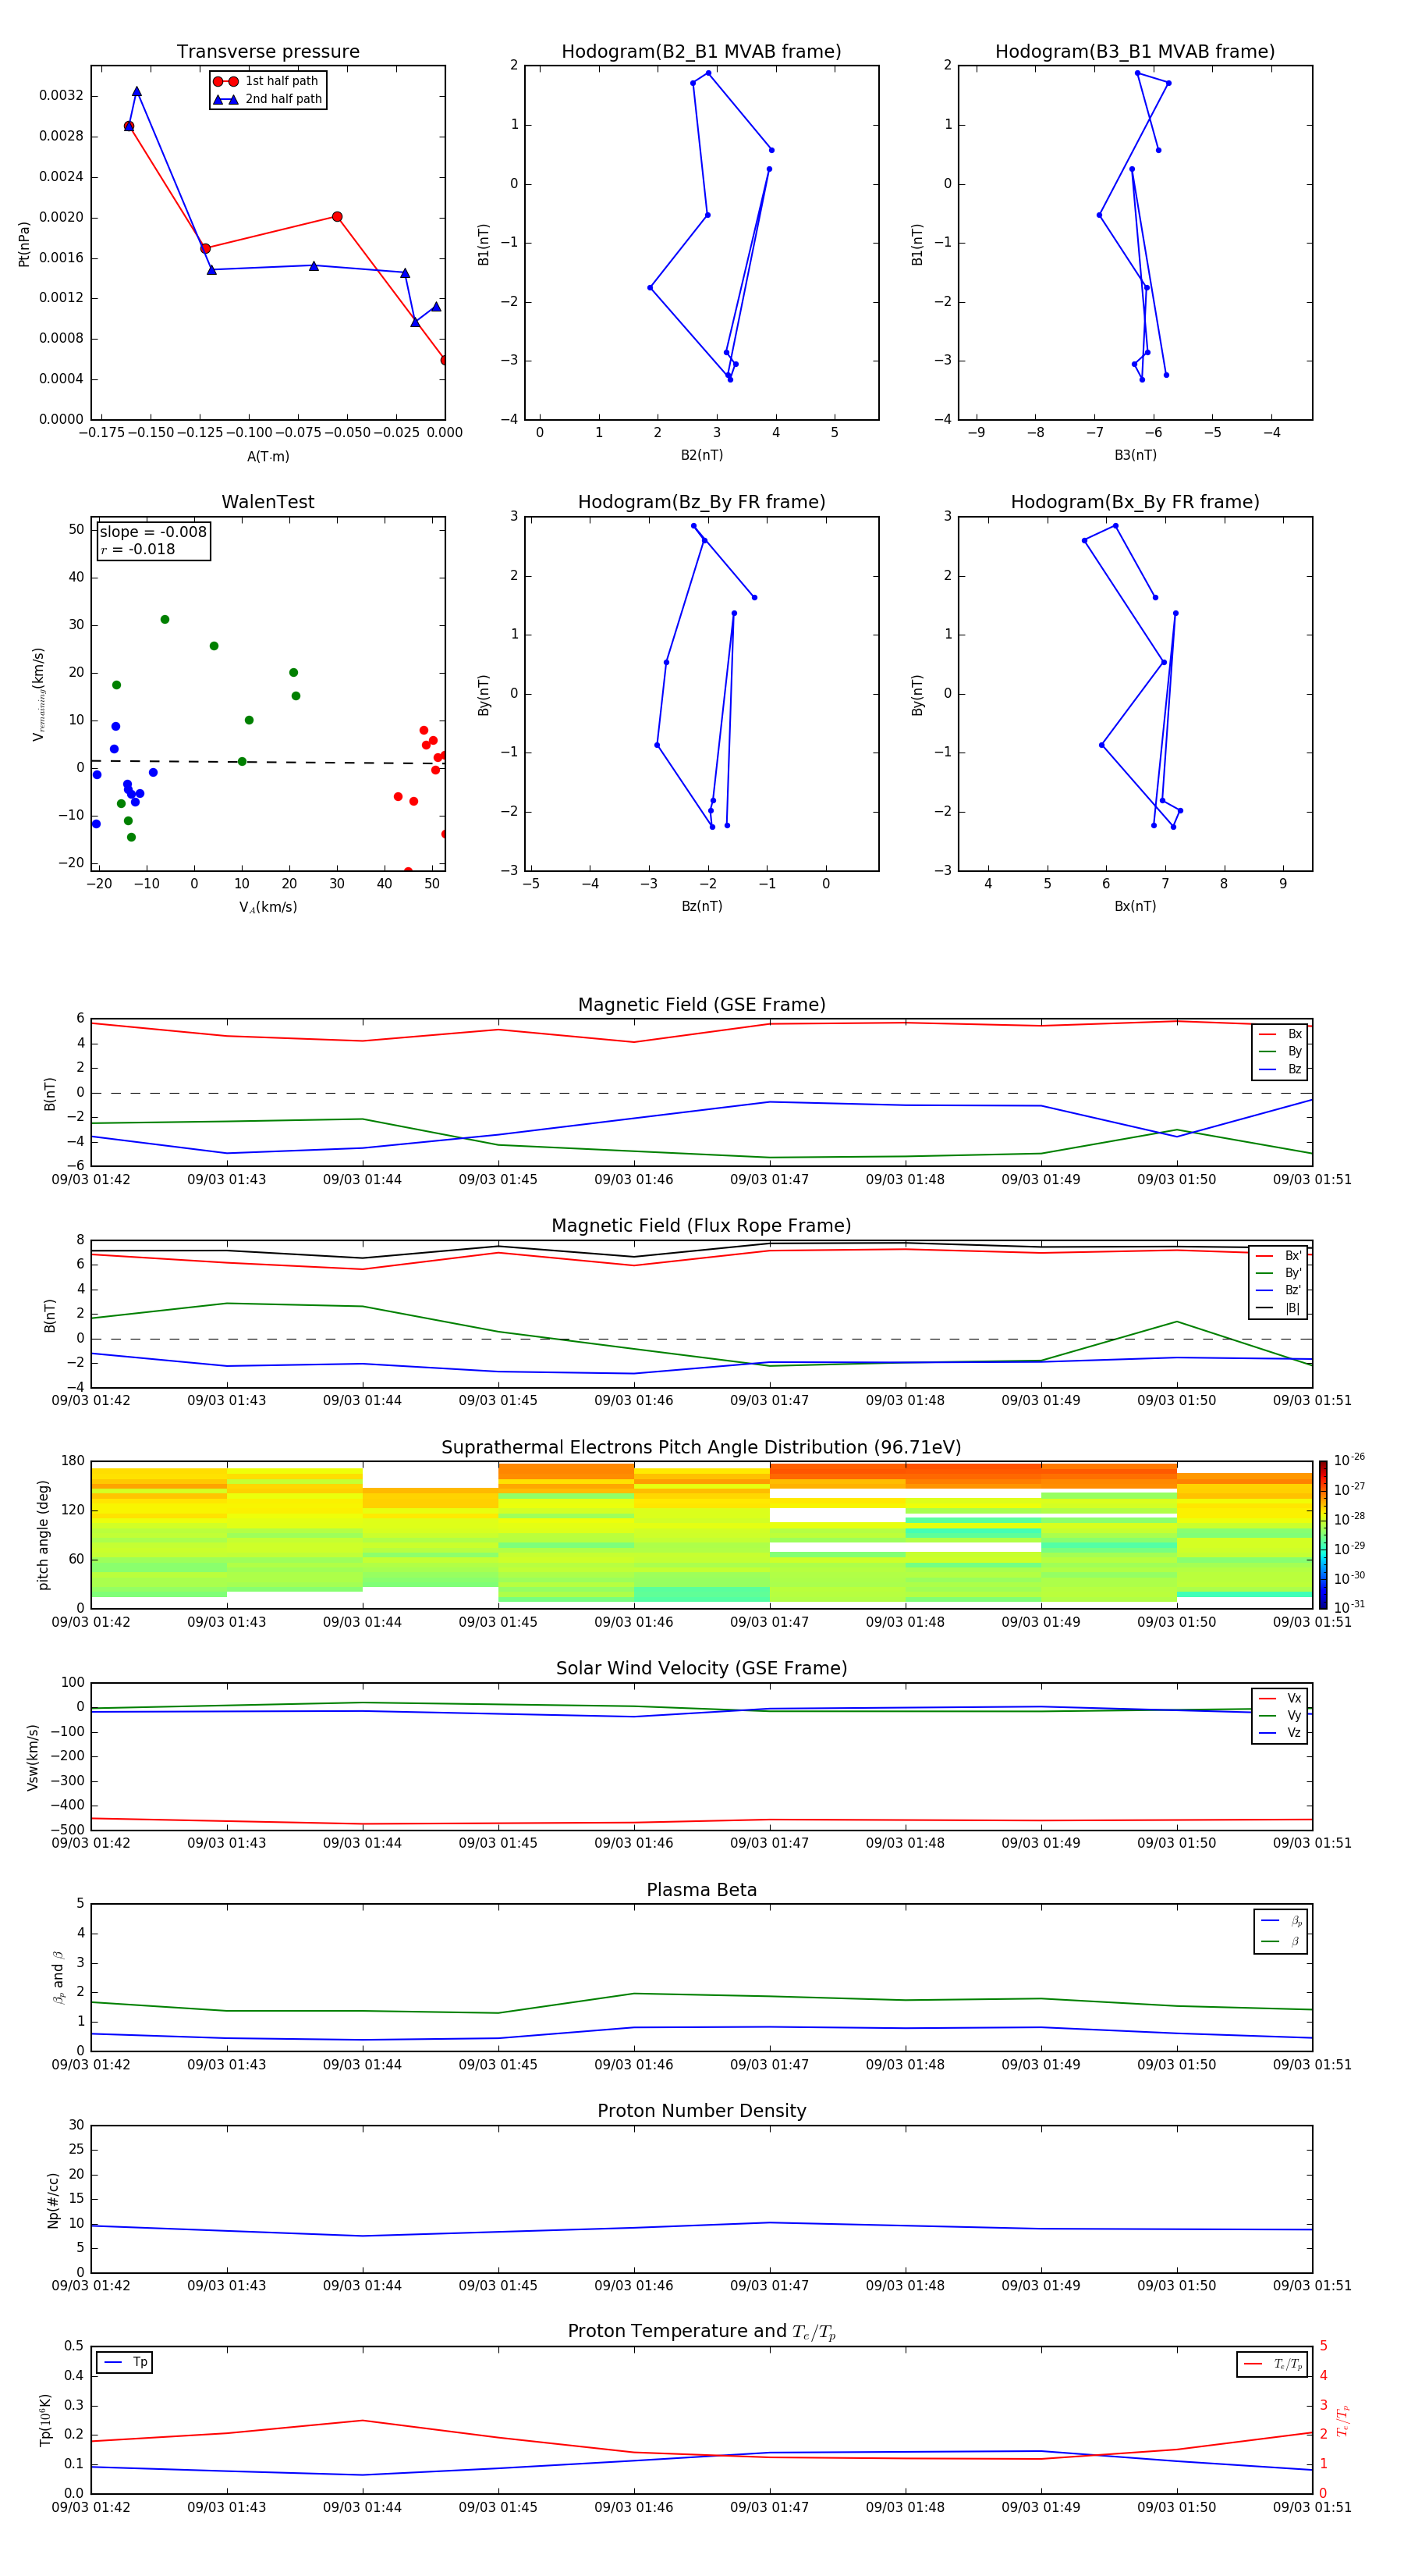The height and width of the screenshot is (2576, 1404).
Task: Click the 'pitch angle (deg)' axis label
Action: point(43,1535)
